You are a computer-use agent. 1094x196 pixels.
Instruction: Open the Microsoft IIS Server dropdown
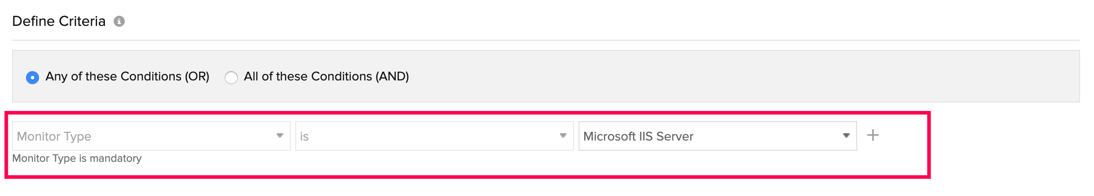(717, 136)
